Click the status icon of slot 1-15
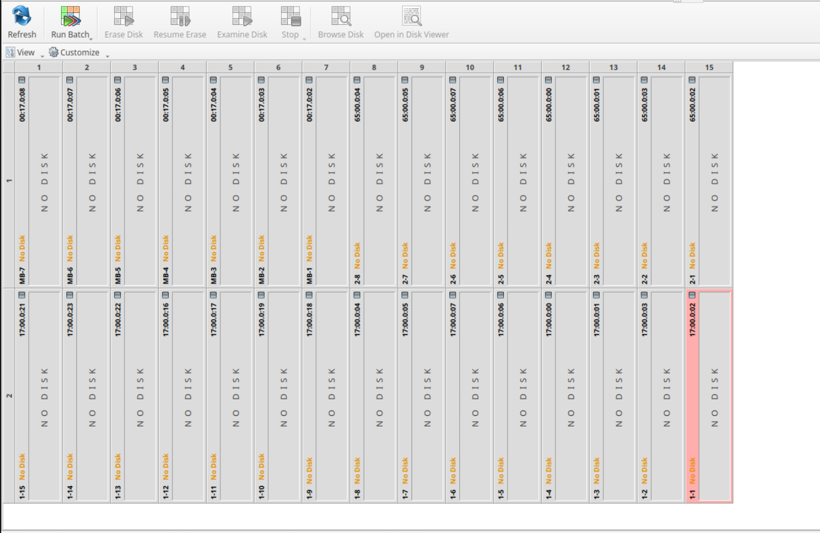 tap(22, 295)
